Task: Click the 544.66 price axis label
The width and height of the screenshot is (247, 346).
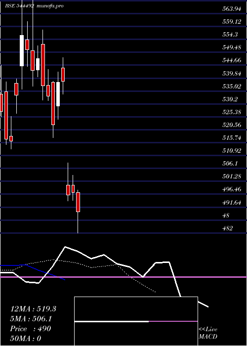Action: point(232,60)
